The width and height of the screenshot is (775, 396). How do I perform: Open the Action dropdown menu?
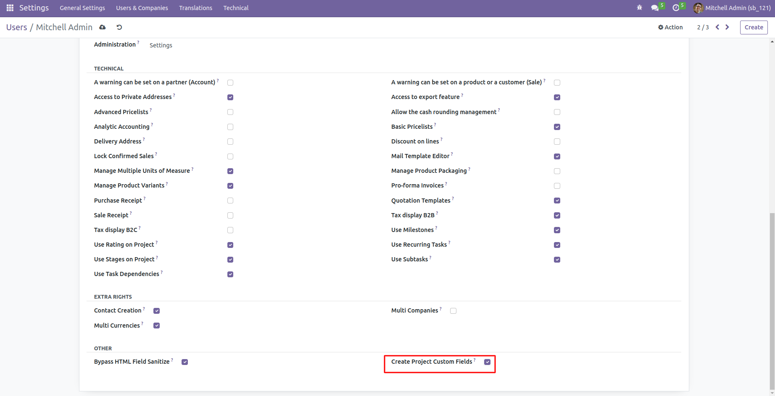pyautogui.click(x=670, y=27)
